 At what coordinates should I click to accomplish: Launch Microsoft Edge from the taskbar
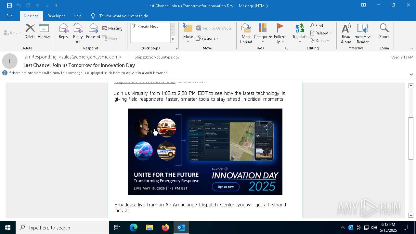click(134, 227)
